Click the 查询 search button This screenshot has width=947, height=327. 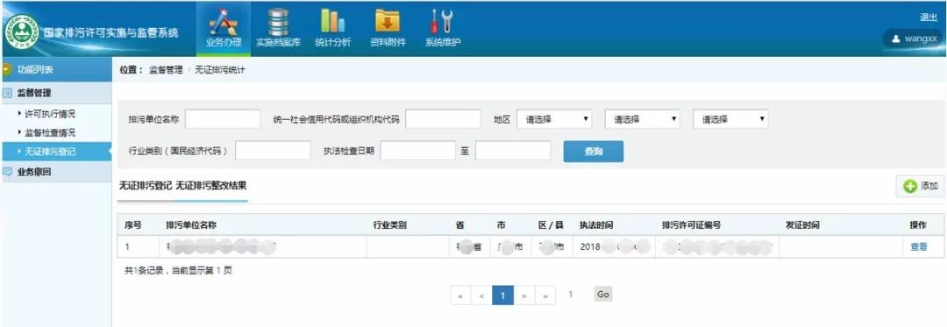[x=593, y=152]
